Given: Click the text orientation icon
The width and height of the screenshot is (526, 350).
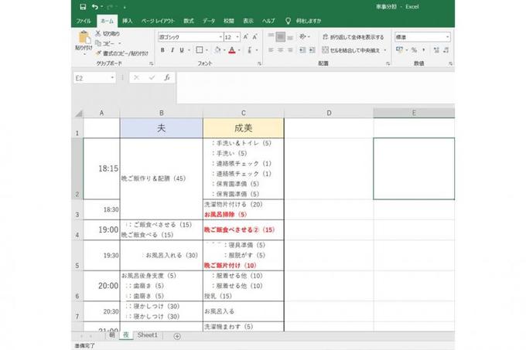Looking at the screenshot, I should pos(302,36).
